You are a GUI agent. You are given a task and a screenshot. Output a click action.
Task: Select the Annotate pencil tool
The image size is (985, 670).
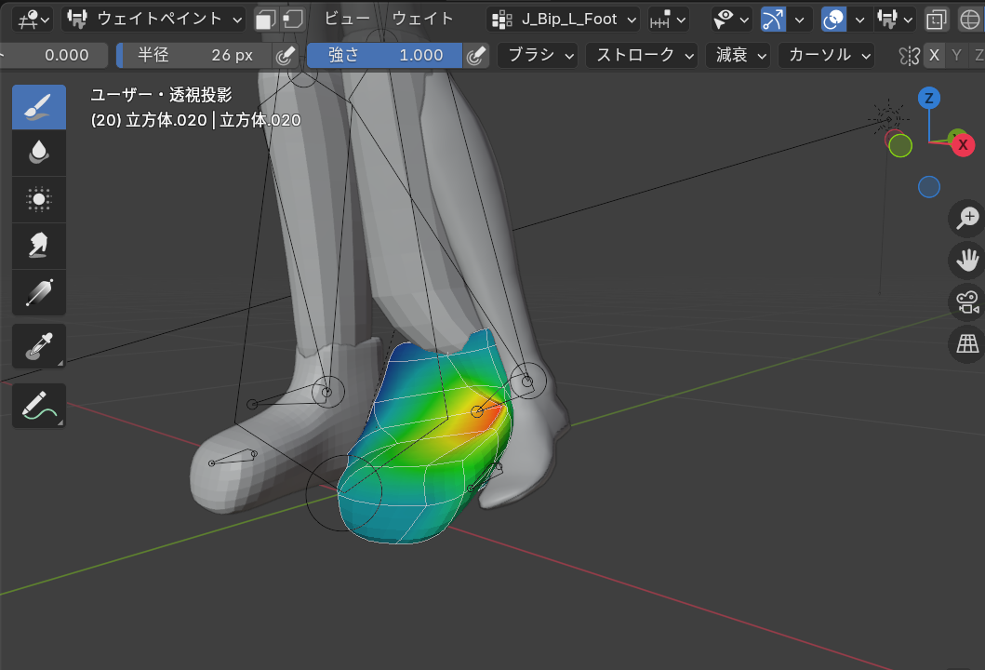[x=38, y=405]
